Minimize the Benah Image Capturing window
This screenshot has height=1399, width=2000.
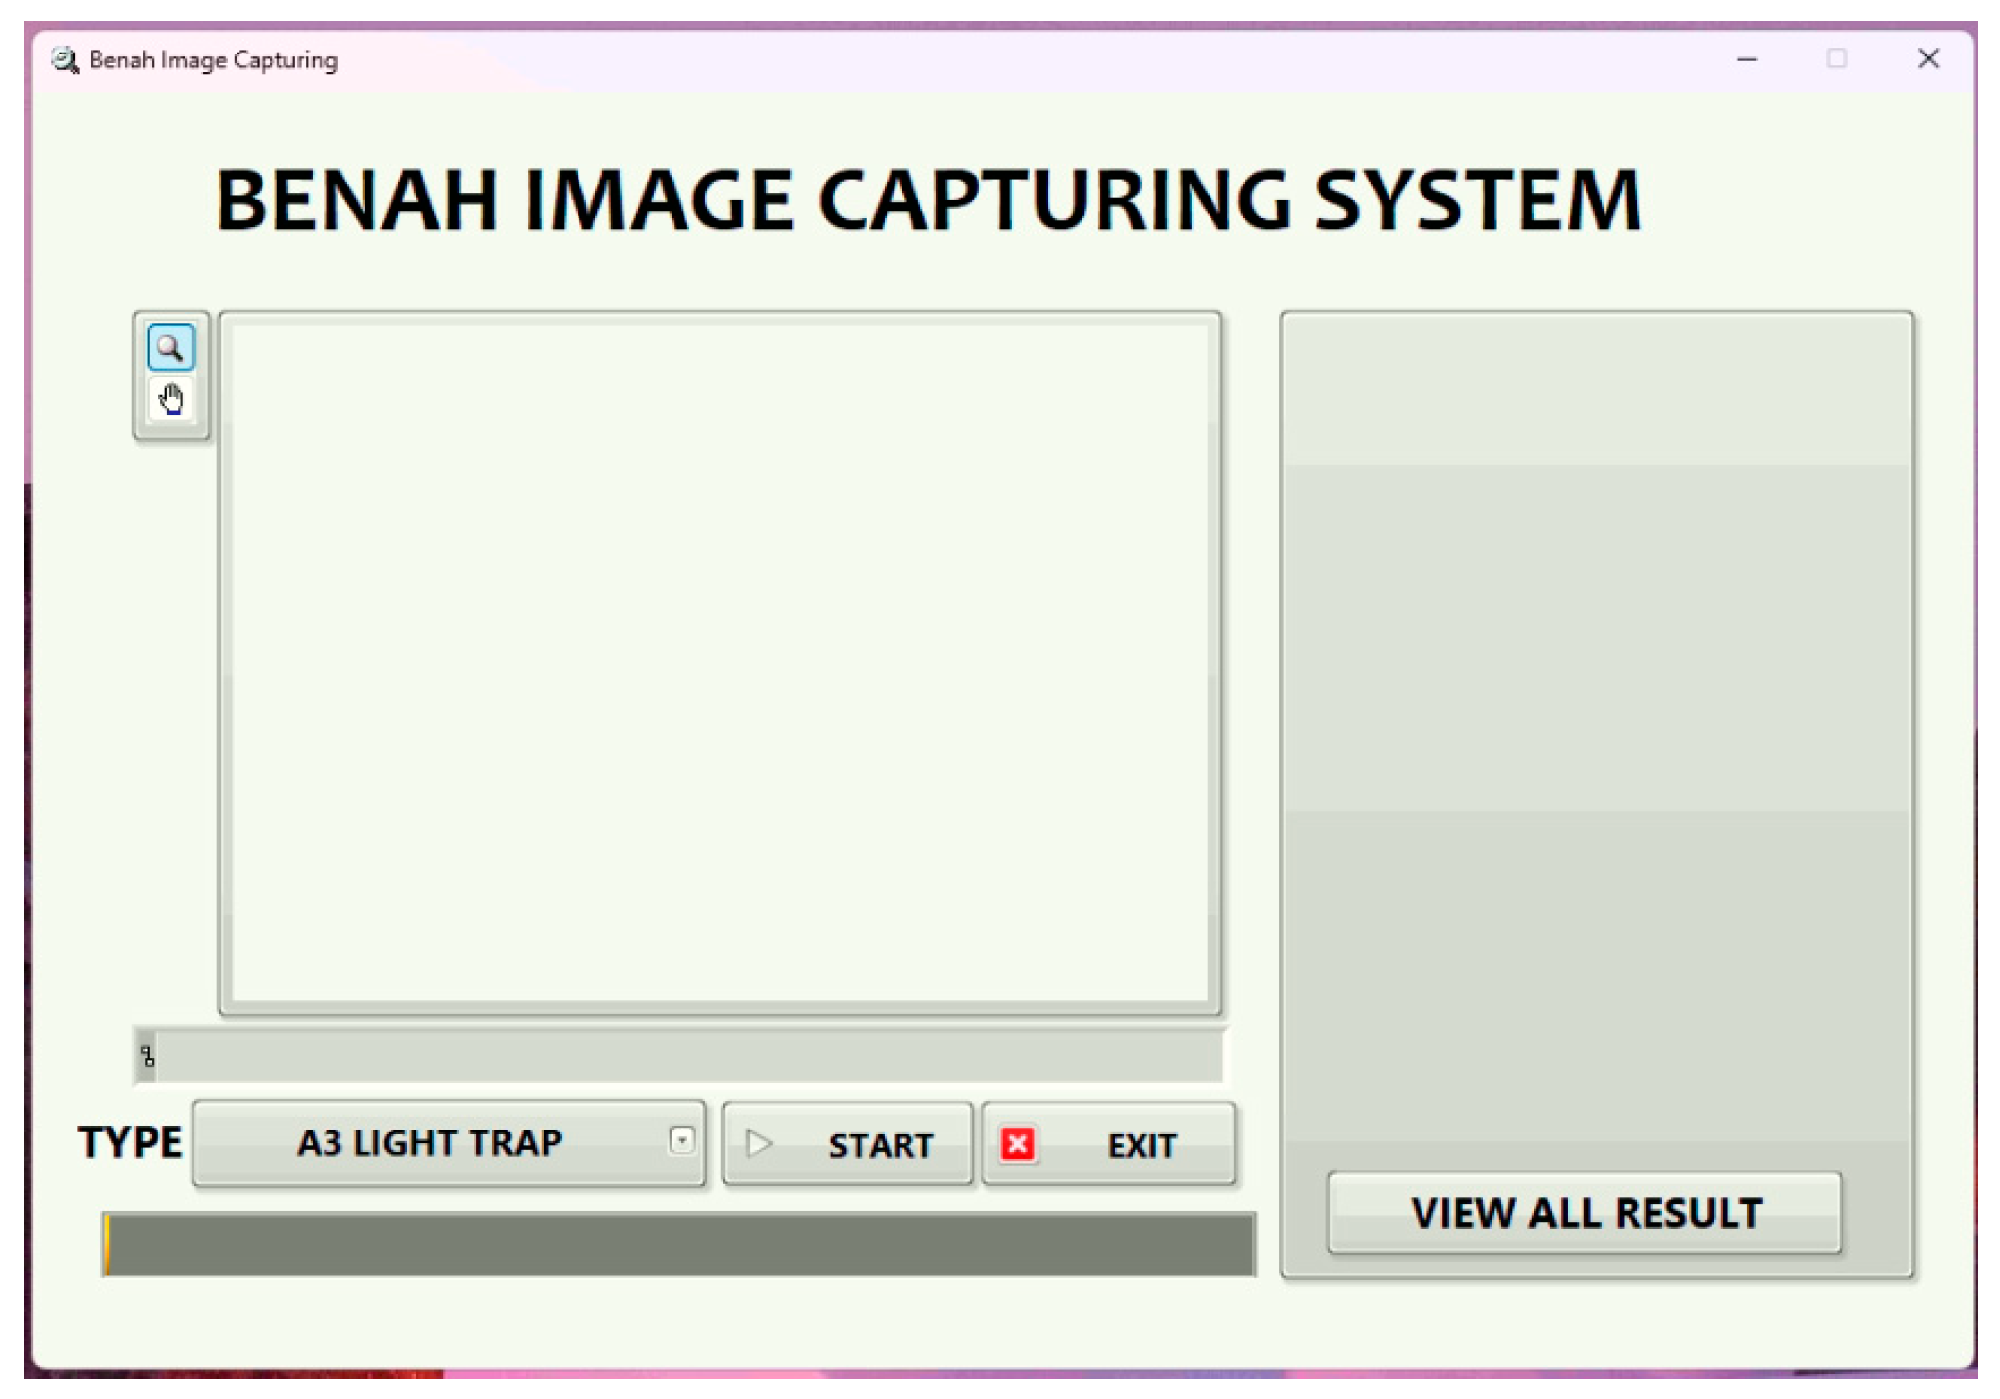1747,59
